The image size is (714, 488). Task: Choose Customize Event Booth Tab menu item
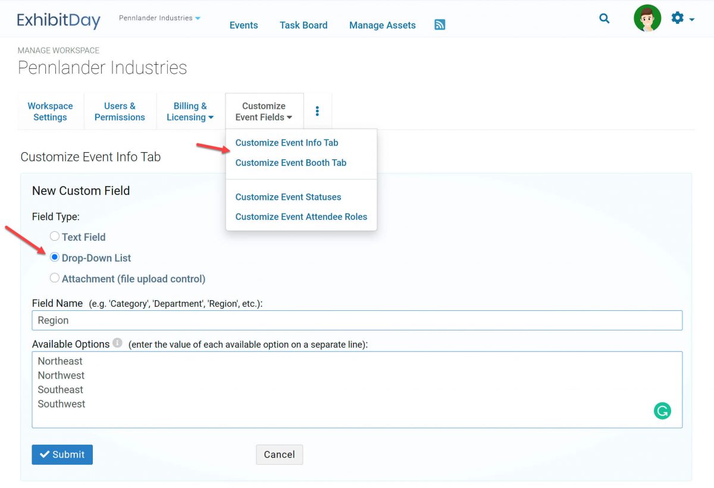point(290,163)
